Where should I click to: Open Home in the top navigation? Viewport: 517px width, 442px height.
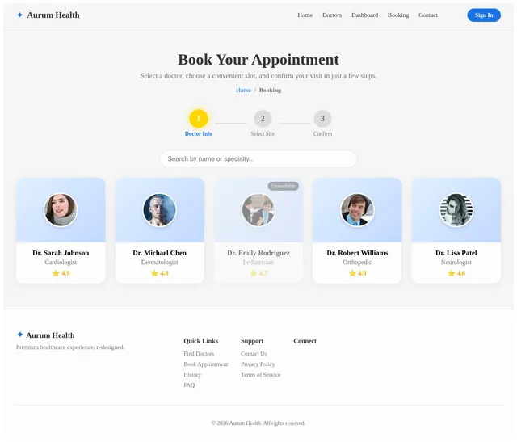(x=305, y=15)
